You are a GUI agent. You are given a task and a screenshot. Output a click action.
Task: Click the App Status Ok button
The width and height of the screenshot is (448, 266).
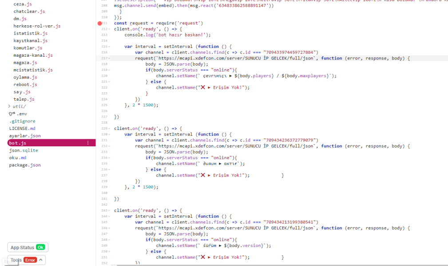point(28,247)
